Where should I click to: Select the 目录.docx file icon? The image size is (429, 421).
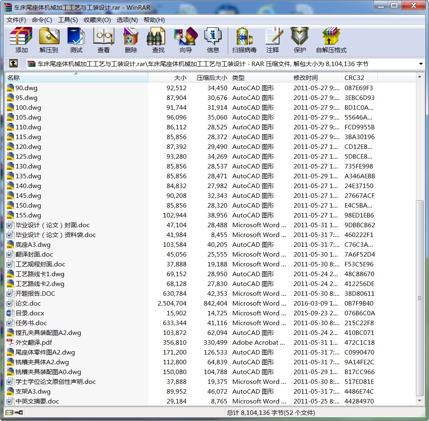pyautogui.click(x=10, y=313)
